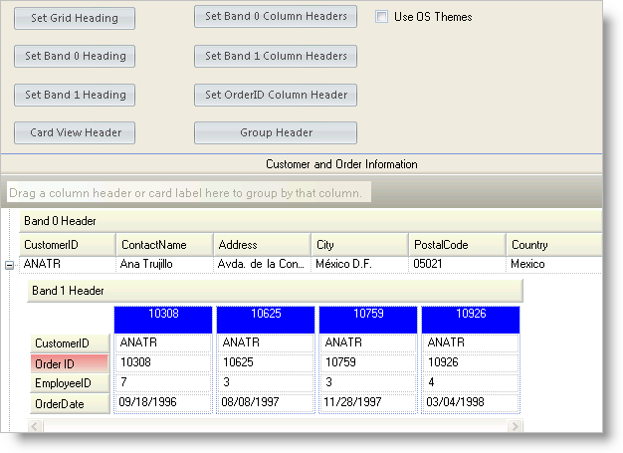Collapse the ANATR row expander
Screen dimensions: 623x453
9,265
